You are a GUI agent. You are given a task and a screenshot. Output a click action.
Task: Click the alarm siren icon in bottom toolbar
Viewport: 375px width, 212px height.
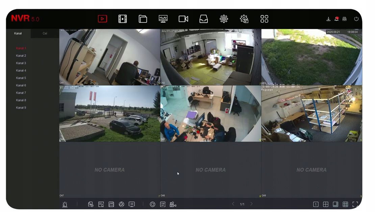coord(65,204)
